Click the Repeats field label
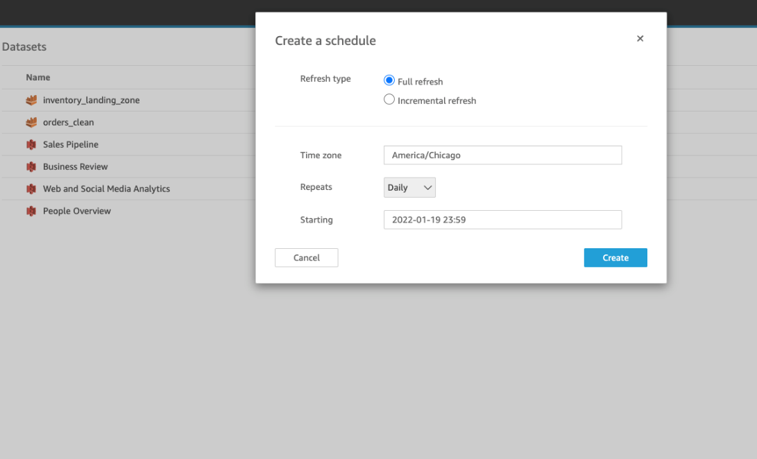 click(316, 187)
